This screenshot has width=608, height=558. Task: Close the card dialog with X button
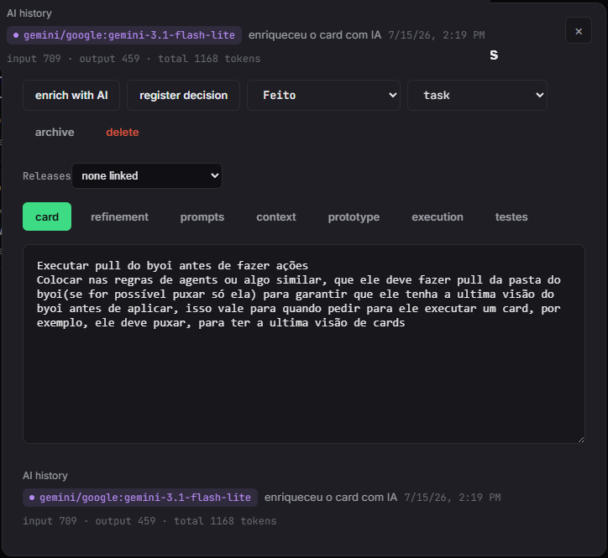578,30
